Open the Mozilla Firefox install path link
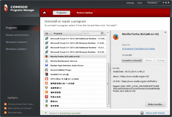Image resolution: width=172 pixels, height=117 pixels. (138, 49)
